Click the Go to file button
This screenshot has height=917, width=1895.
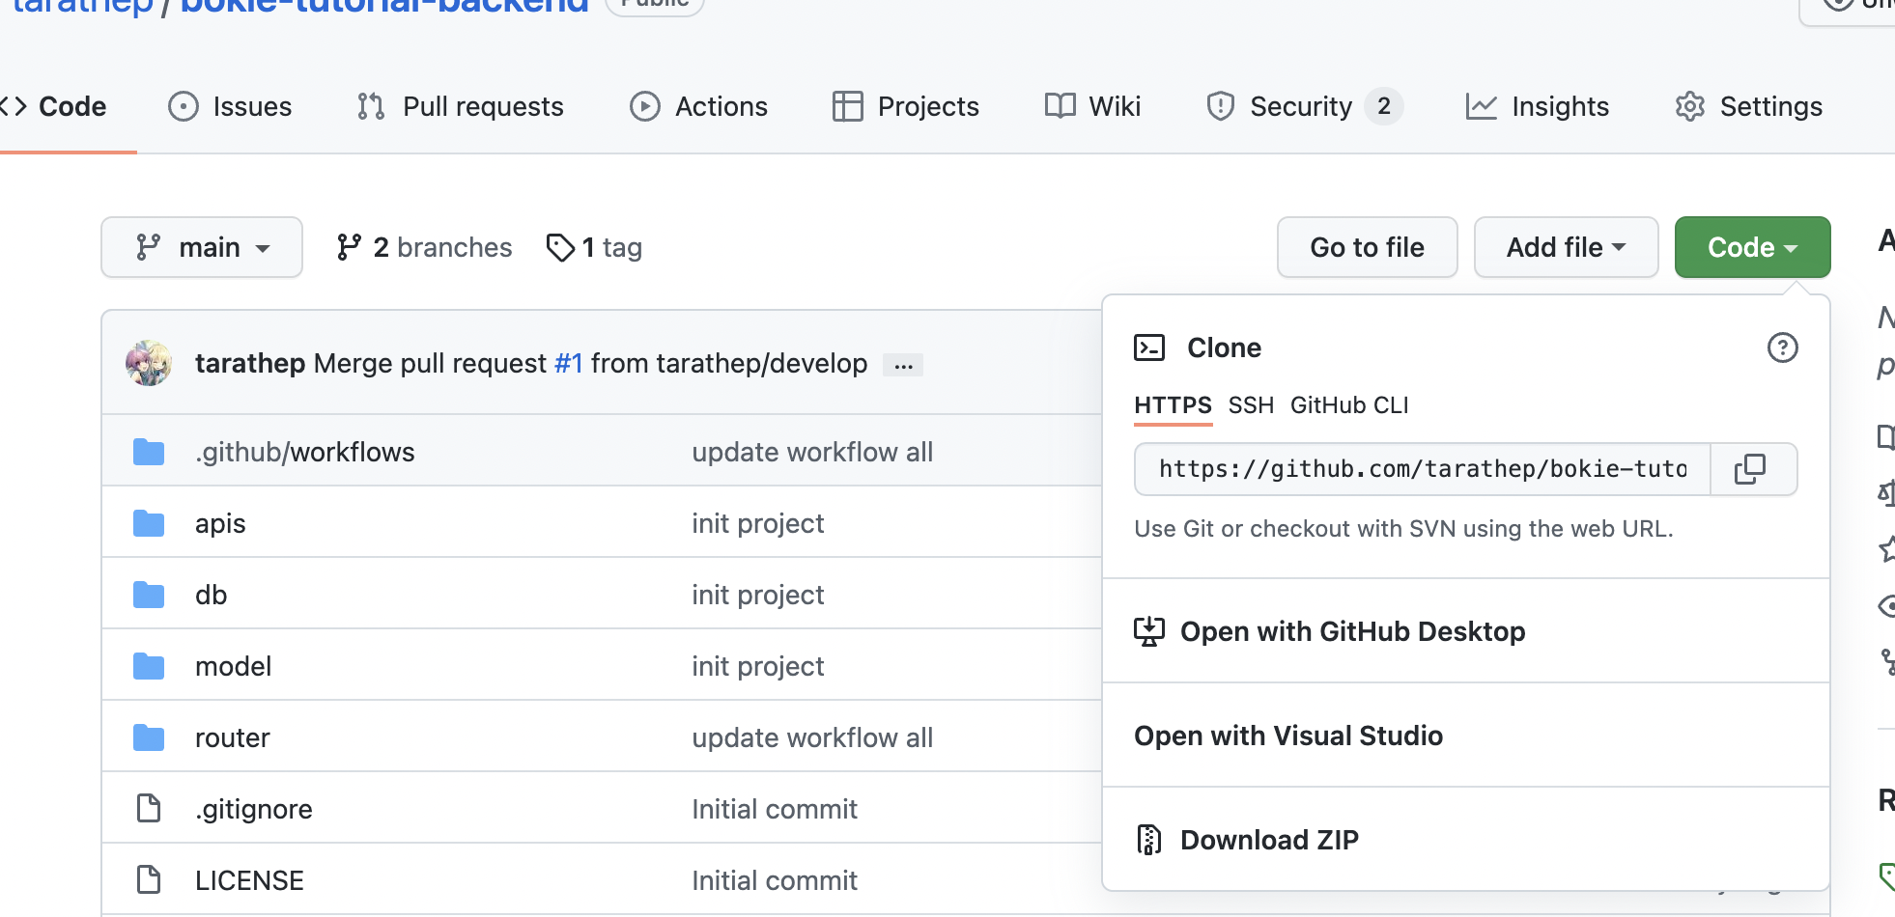(1367, 247)
